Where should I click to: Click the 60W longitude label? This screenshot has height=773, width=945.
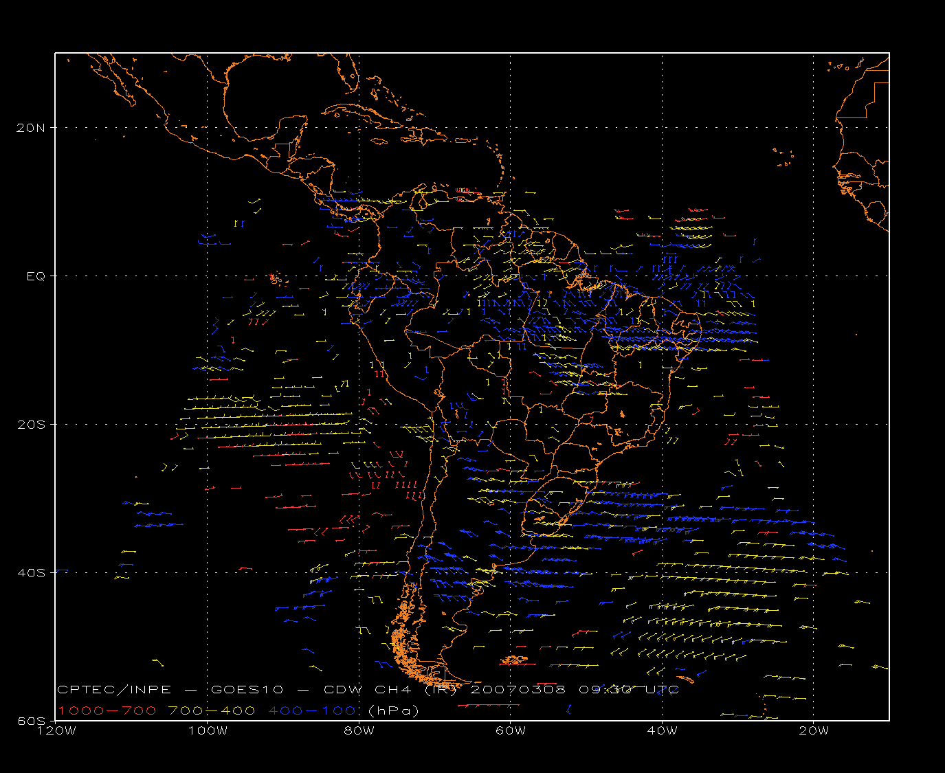click(x=511, y=731)
